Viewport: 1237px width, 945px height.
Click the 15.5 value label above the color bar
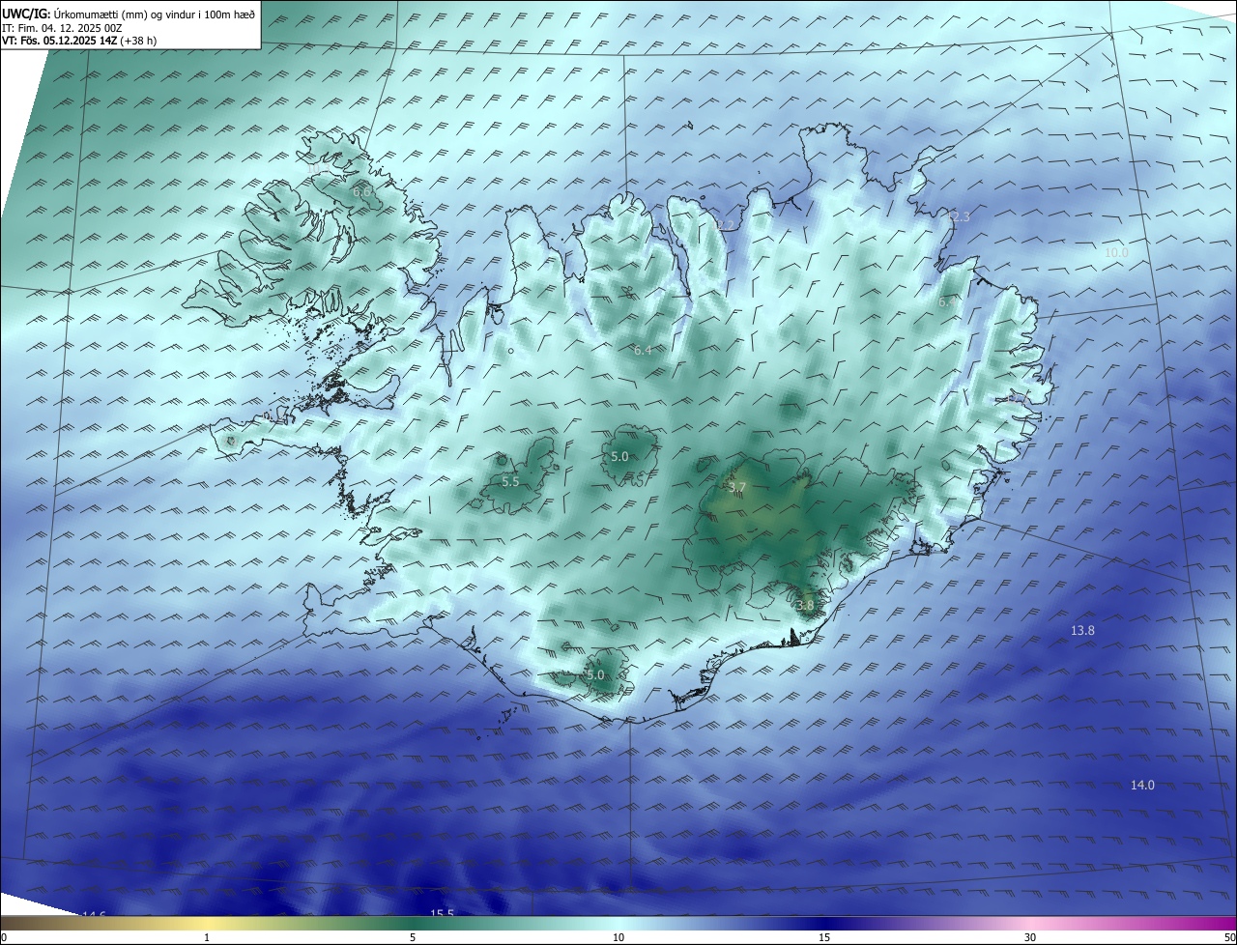click(x=442, y=913)
